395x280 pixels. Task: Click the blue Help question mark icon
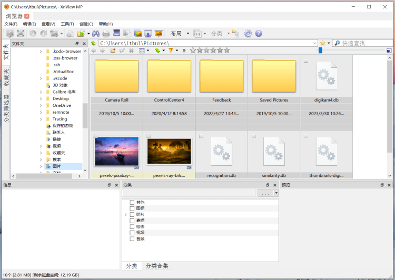coord(259,34)
